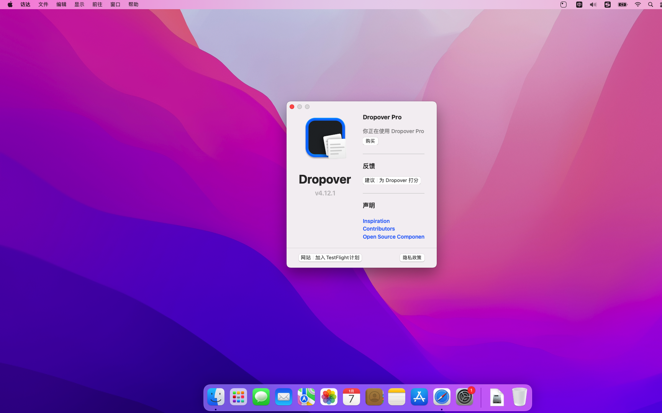Open the 显示 menu
Image resolution: width=662 pixels, height=413 pixels.
click(x=79, y=5)
